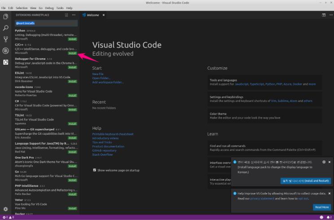Open the Help menu
Image resolution: width=334 pixels, height=220 pixels.
69,8
